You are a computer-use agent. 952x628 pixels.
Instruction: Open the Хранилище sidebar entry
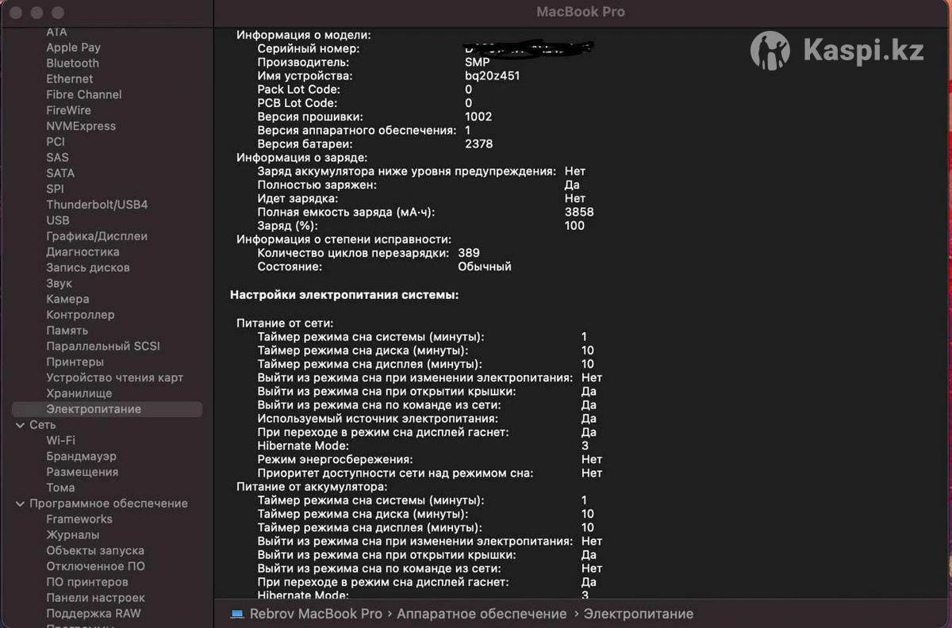coord(79,393)
